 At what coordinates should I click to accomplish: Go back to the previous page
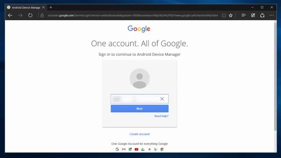[10, 15]
